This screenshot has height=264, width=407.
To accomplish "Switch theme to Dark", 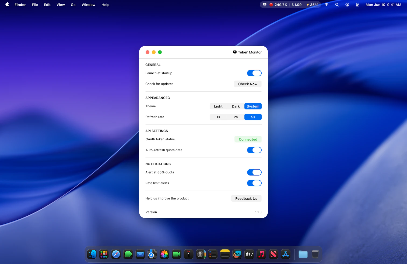I will coord(236,106).
